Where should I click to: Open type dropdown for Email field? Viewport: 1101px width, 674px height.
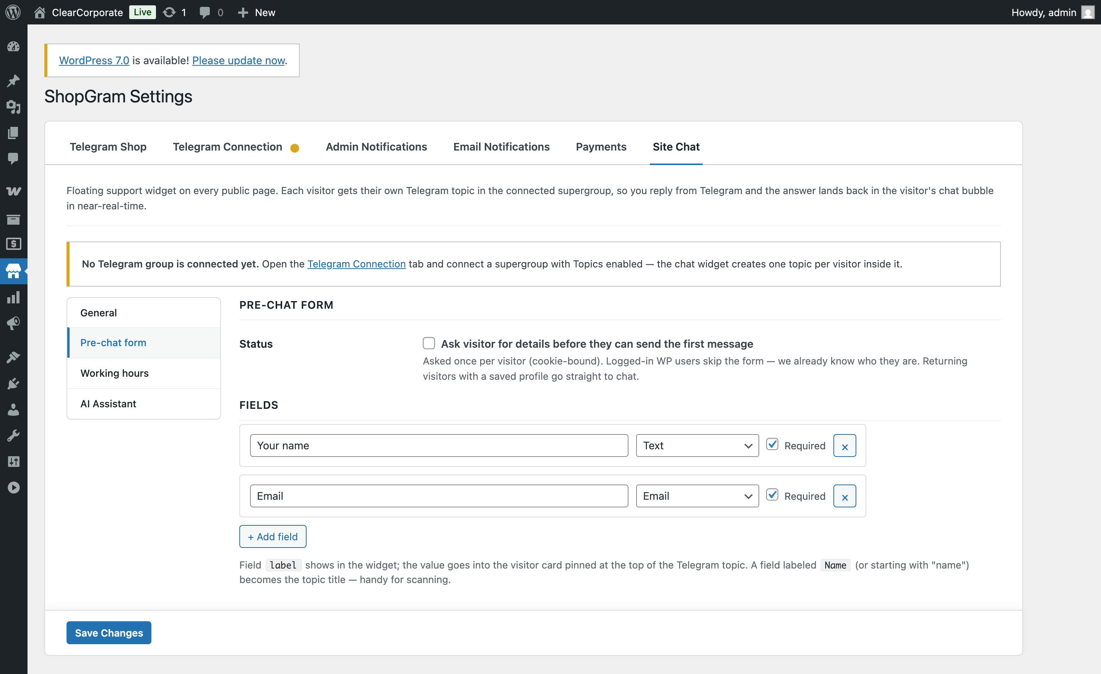tap(697, 496)
